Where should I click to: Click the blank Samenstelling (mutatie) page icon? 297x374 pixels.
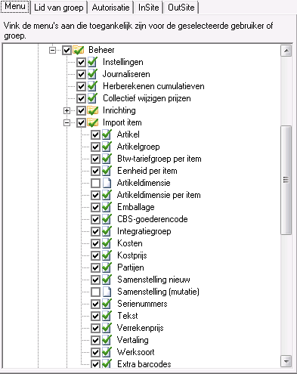107,292
